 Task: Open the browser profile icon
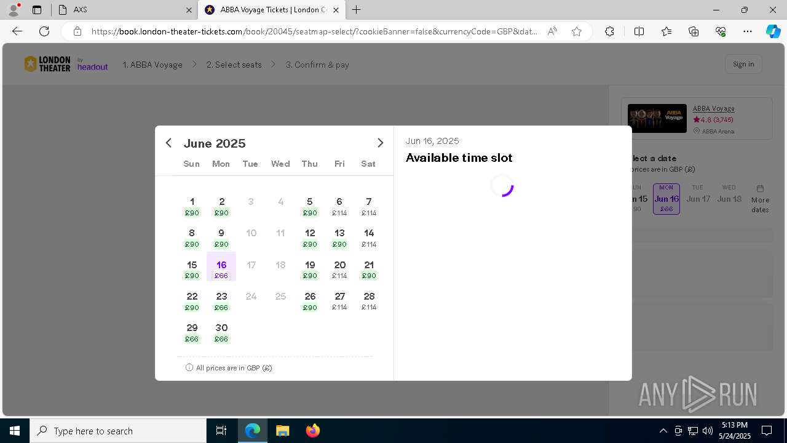(x=14, y=10)
